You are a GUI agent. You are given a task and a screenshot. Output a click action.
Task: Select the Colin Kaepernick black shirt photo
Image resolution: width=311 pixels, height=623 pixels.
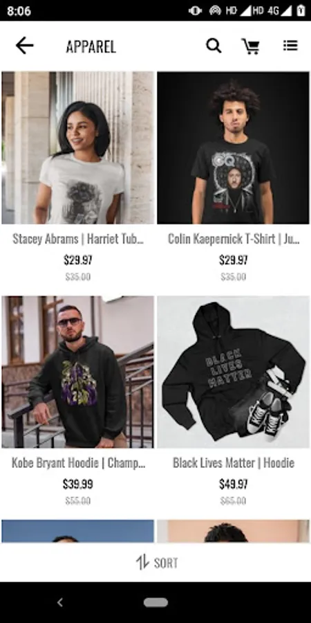(234, 148)
